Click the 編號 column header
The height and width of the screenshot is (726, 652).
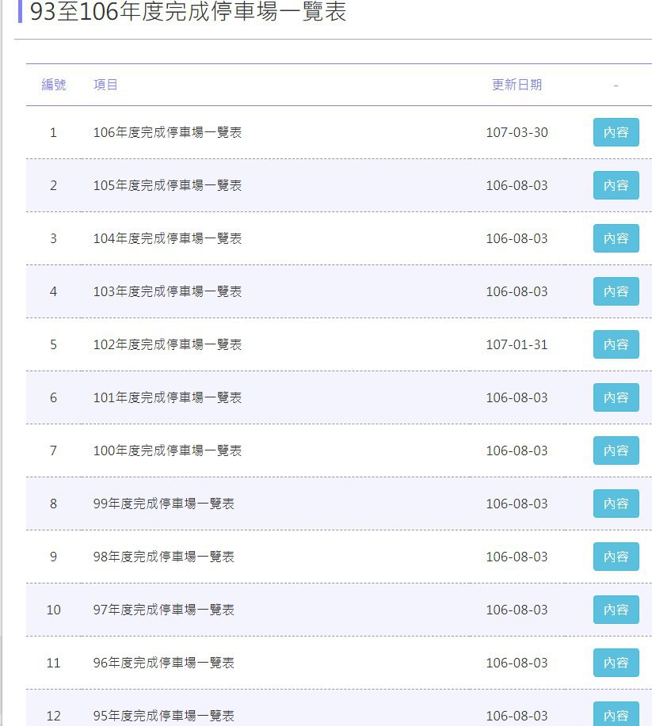(54, 85)
